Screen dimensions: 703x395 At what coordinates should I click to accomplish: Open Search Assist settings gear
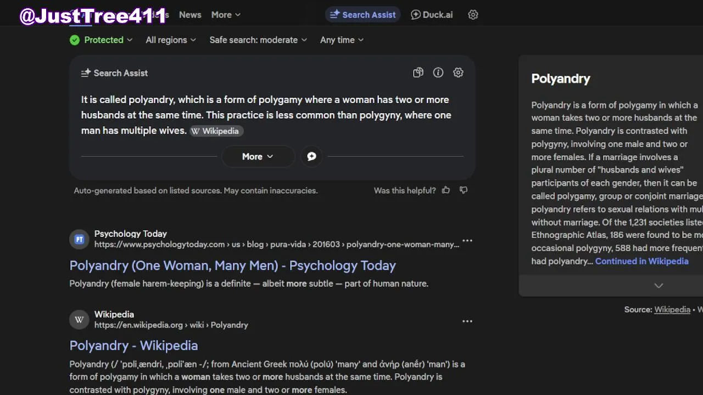pos(458,72)
